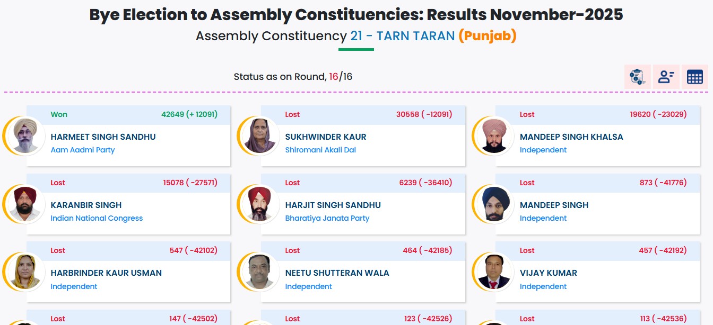
Task: Open the Bharatiya Janata Party label
Action: [x=327, y=218]
